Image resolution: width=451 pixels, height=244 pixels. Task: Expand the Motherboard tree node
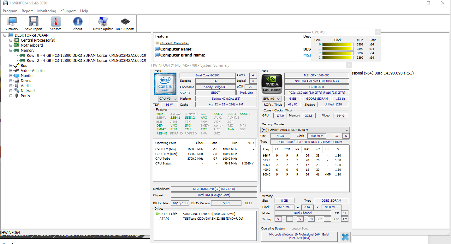pos(11,45)
